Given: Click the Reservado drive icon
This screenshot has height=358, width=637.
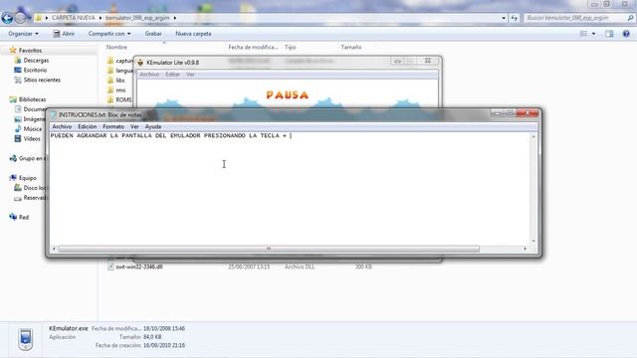Looking at the screenshot, I should [18, 198].
